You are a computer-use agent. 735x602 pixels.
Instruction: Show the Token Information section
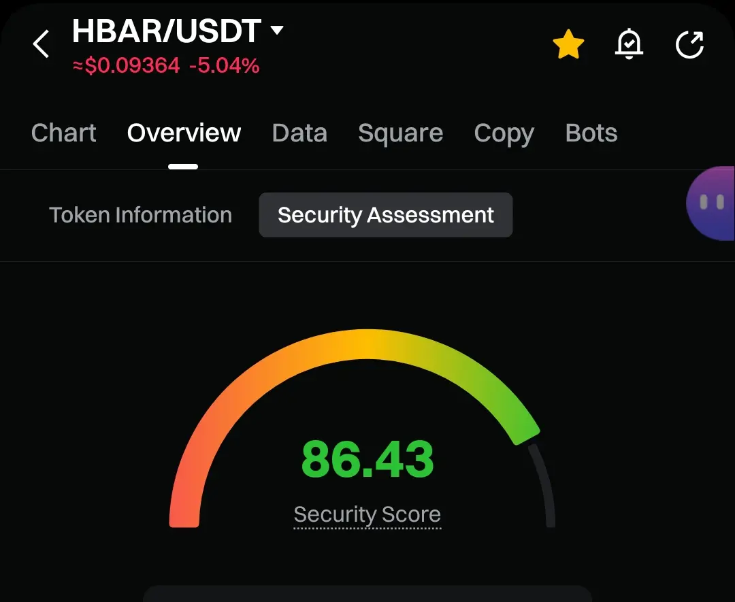point(141,215)
